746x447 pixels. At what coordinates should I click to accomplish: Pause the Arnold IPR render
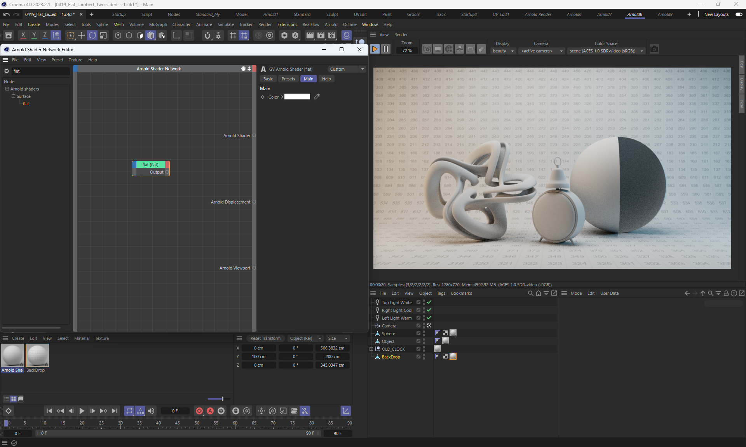coord(385,49)
